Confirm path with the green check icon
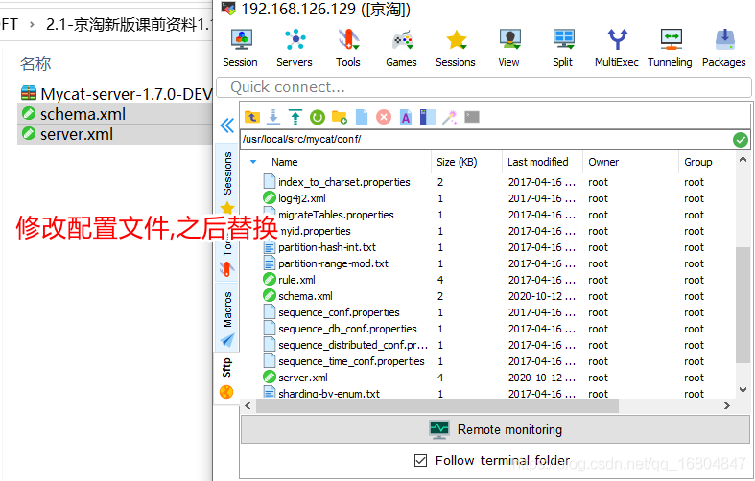Screen dimensions: 755x481 click(x=741, y=140)
